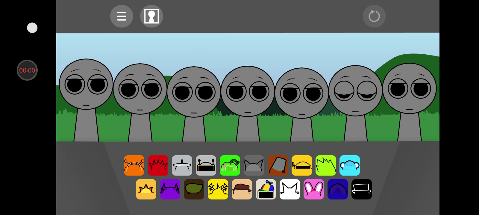Pick the red spiky hair icon
The image size is (479, 215).
pyautogui.click(x=158, y=165)
